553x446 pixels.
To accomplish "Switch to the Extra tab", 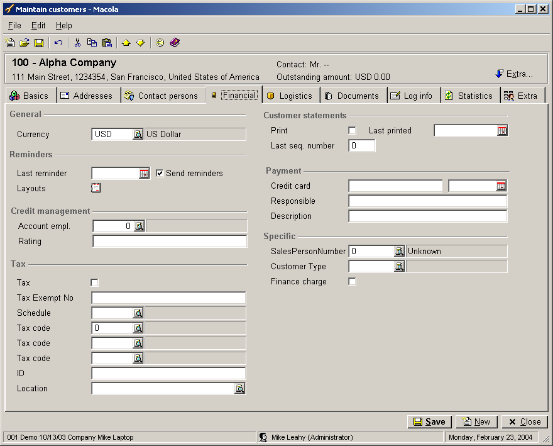I will click(x=523, y=96).
